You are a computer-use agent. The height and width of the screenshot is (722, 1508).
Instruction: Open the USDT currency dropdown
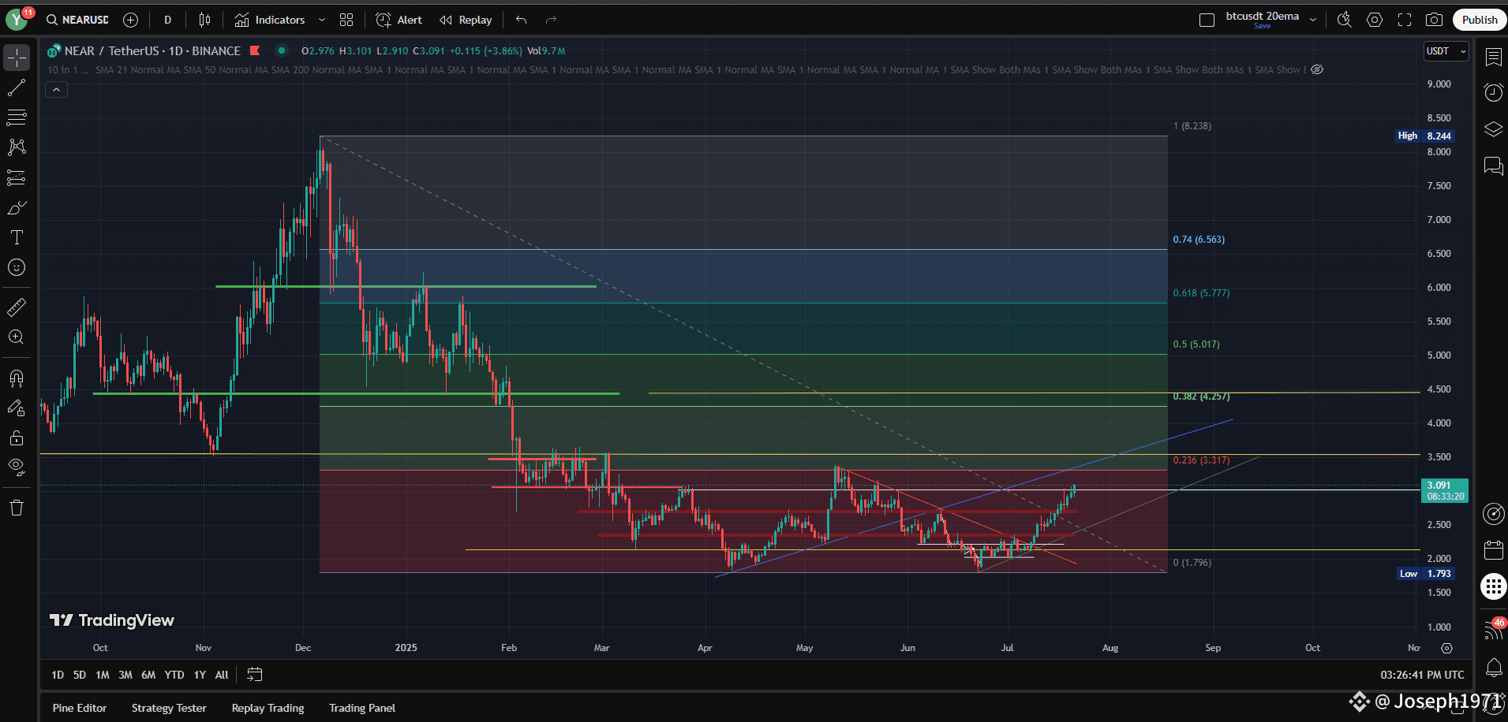[1445, 51]
